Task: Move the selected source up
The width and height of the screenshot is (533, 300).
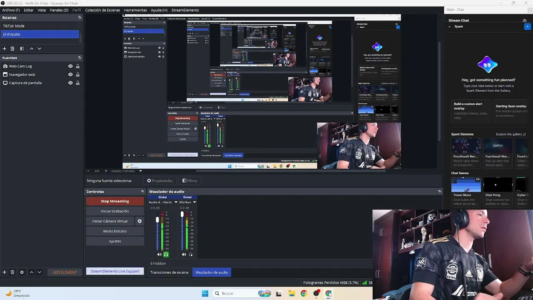Action: (x=31, y=272)
